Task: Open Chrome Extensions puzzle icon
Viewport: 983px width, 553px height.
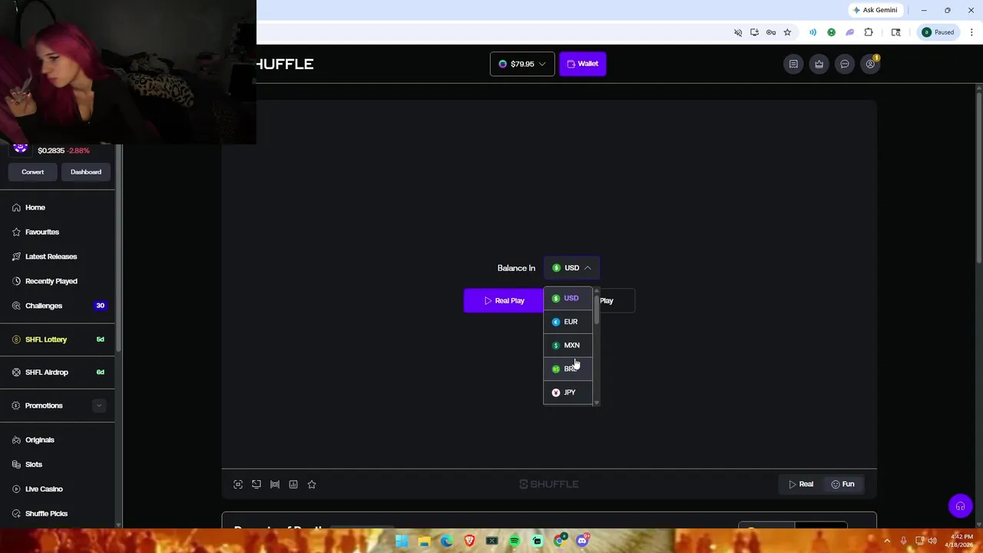Action: pos(869,32)
